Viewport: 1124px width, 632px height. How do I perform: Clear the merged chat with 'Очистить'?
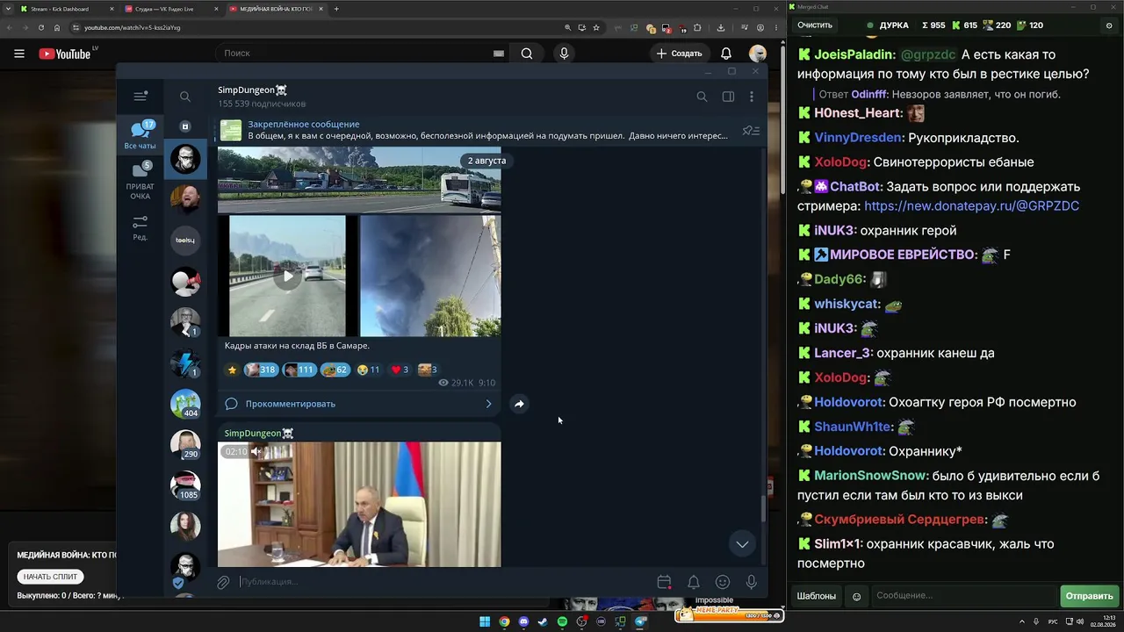click(815, 25)
